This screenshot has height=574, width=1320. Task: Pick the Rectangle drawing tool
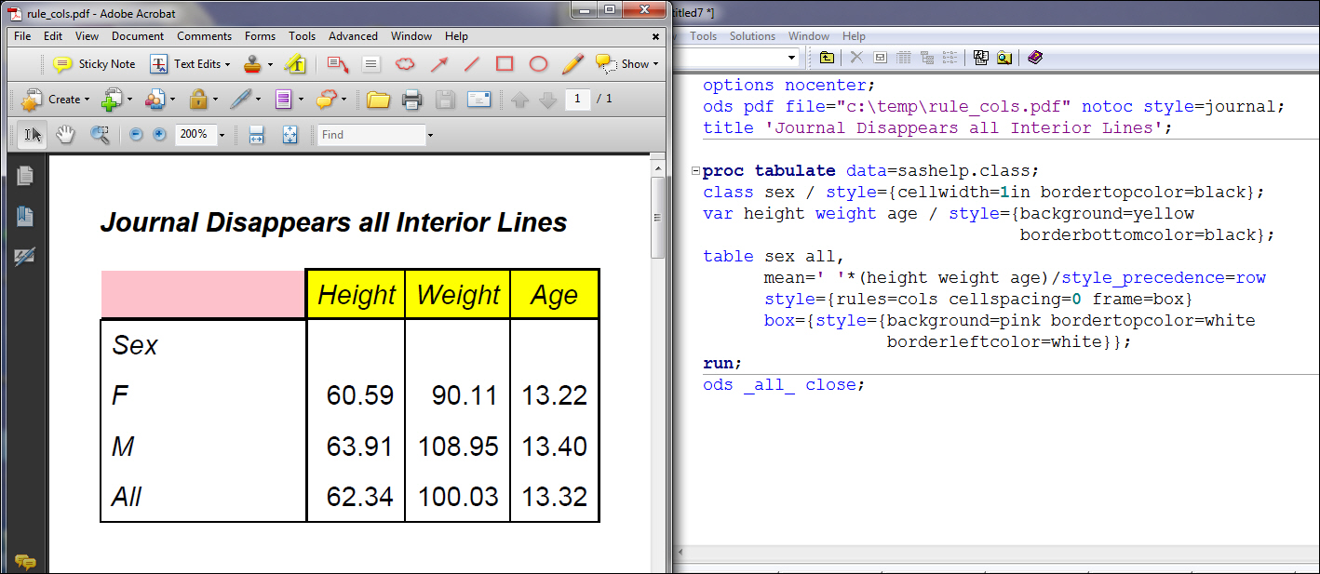pos(505,64)
